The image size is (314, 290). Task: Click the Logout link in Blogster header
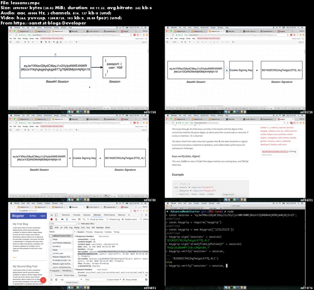[x=43, y=216]
